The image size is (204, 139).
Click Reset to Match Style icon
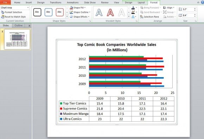pos(2,17)
